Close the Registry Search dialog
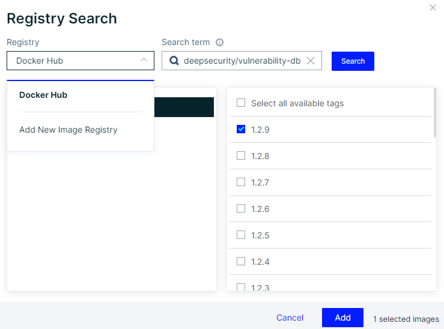The height and width of the screenshot is (329, 444). point(433,8)
